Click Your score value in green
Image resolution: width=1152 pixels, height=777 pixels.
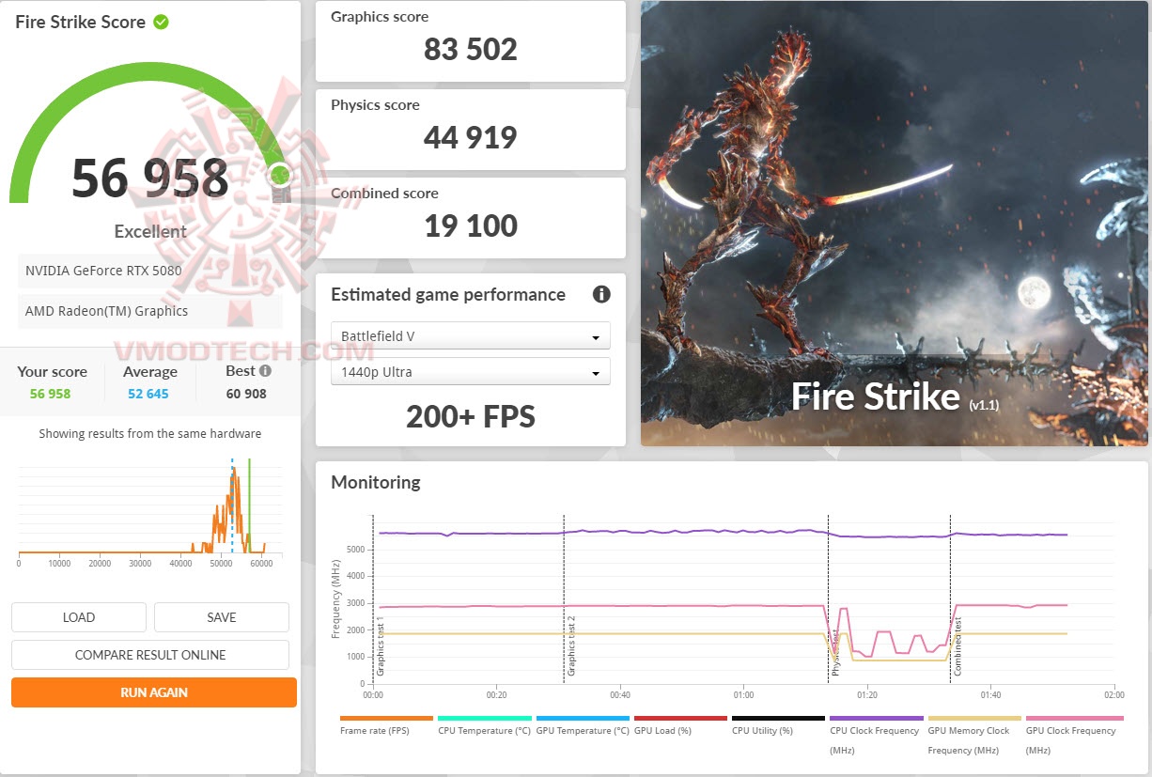tap(50, 394)
